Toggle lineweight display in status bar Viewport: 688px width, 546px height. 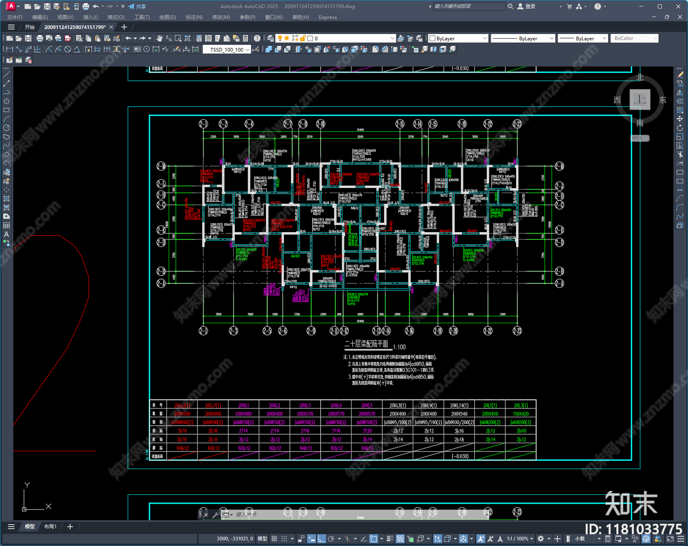[390, 539]
